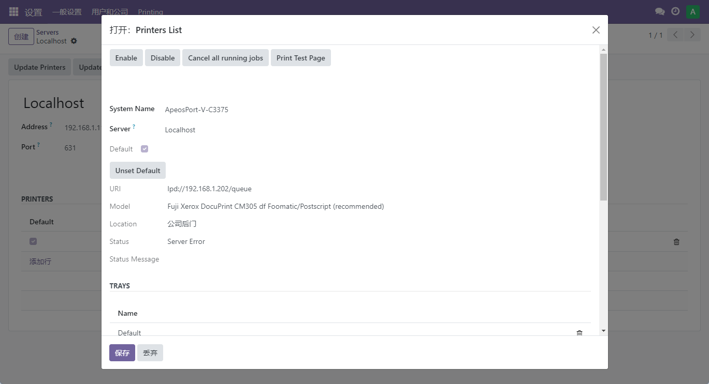Viewport: 709px width, 384px height.
Task: Click the Address field help question mark
Action: click(51, 125)
